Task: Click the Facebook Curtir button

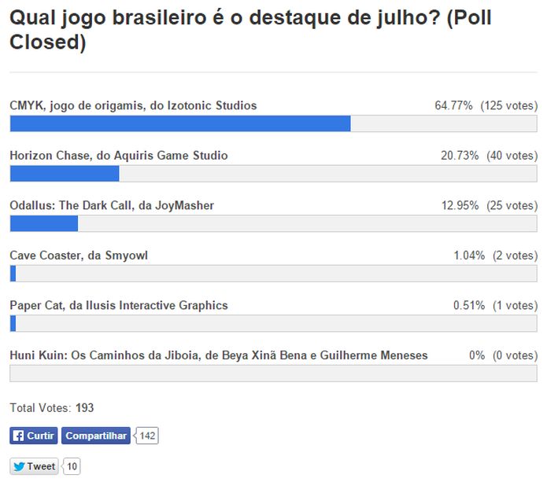Action: coord(34,436)
